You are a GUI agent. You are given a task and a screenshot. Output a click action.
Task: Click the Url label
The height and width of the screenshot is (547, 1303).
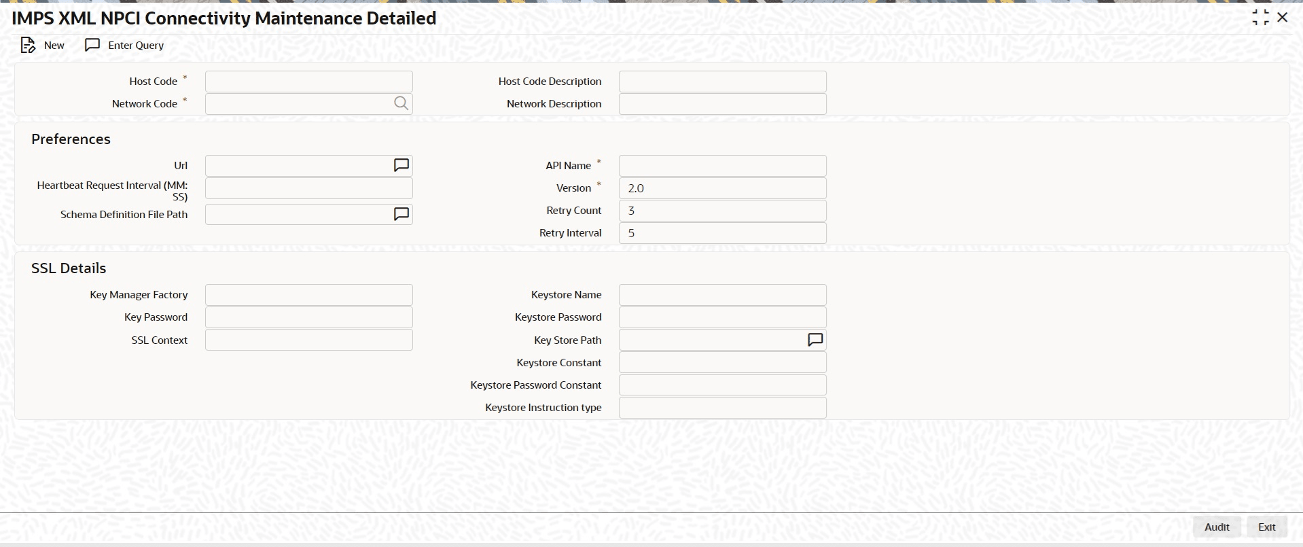point(181,166)
